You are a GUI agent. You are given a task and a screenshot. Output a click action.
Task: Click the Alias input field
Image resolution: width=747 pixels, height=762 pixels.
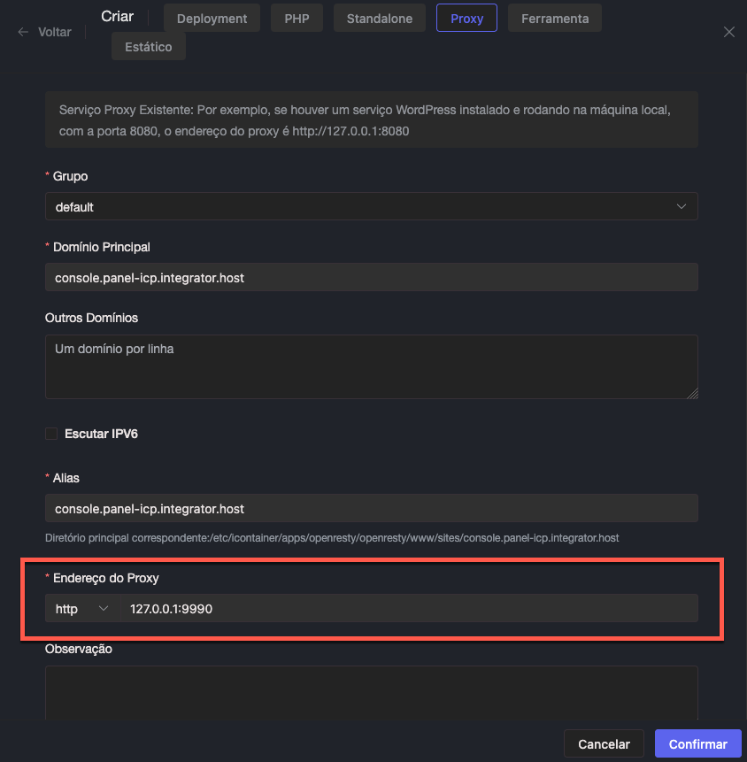(x=371, y=509)
